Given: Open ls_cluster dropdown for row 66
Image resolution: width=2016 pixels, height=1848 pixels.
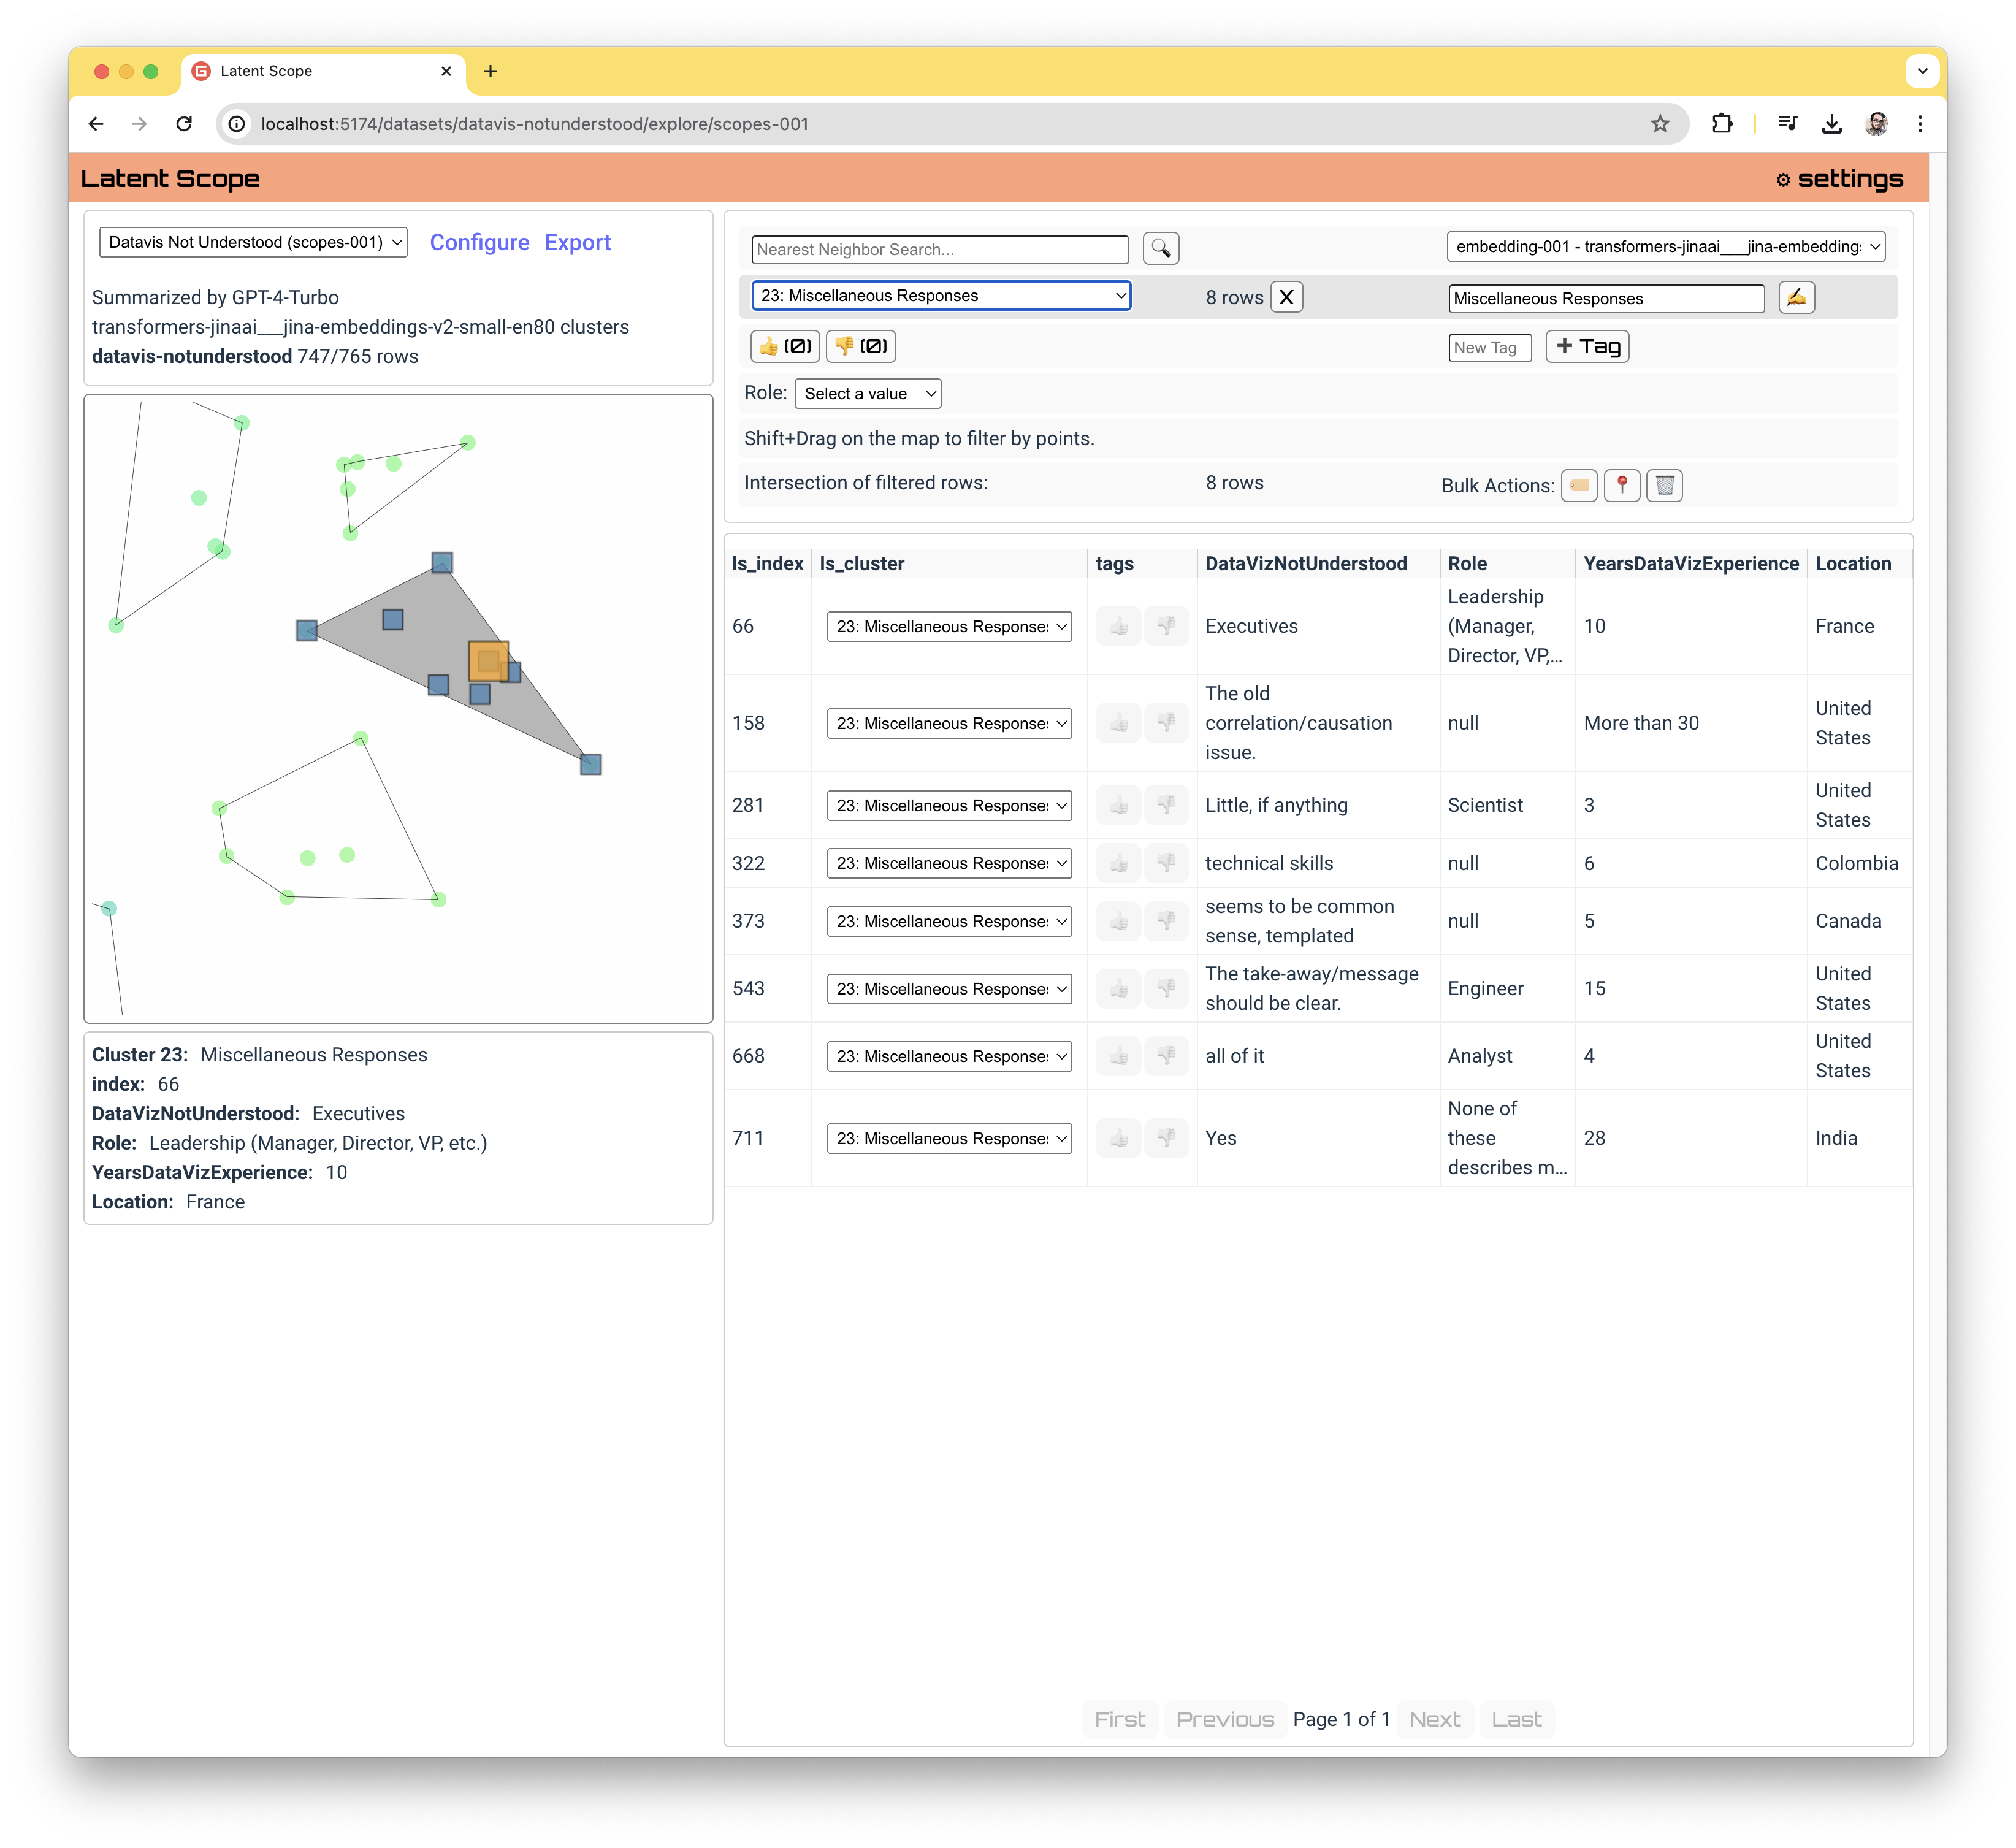Looking at the screenshot, I should coord(949,626).
